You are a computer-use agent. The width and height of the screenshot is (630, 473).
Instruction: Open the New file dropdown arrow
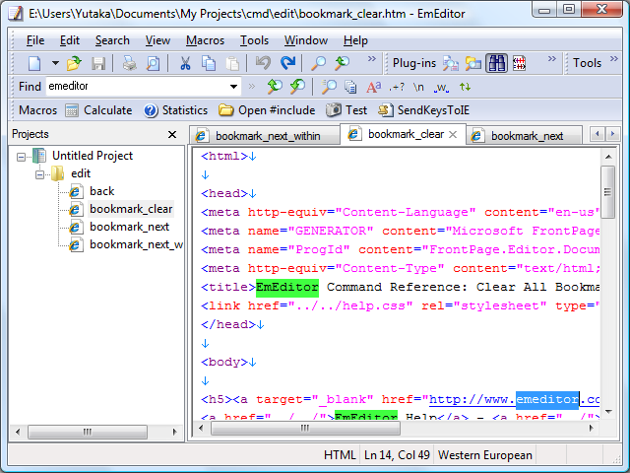click(55, 63)
